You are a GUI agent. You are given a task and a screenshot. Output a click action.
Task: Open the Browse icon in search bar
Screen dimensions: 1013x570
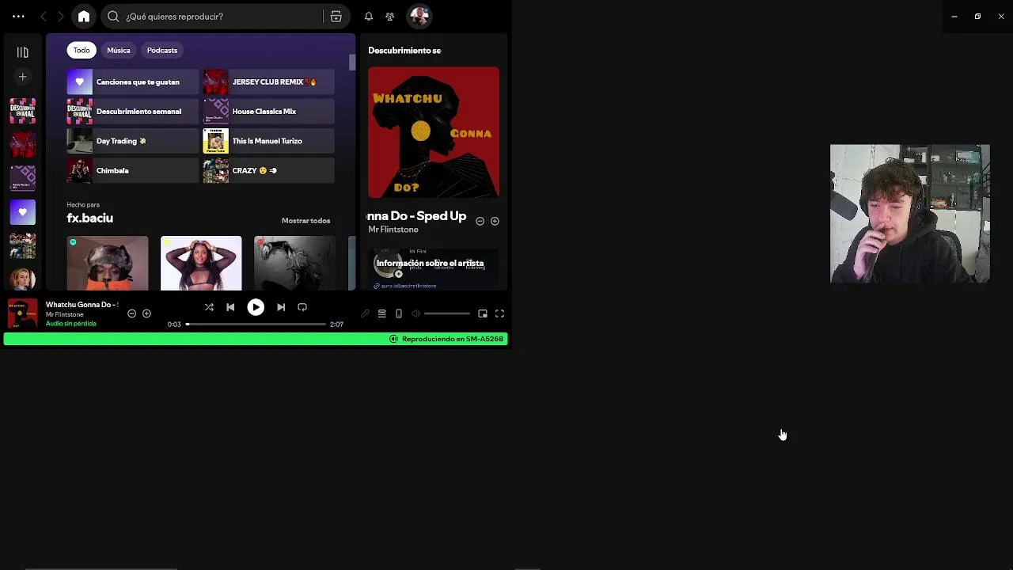click(336, 17)
